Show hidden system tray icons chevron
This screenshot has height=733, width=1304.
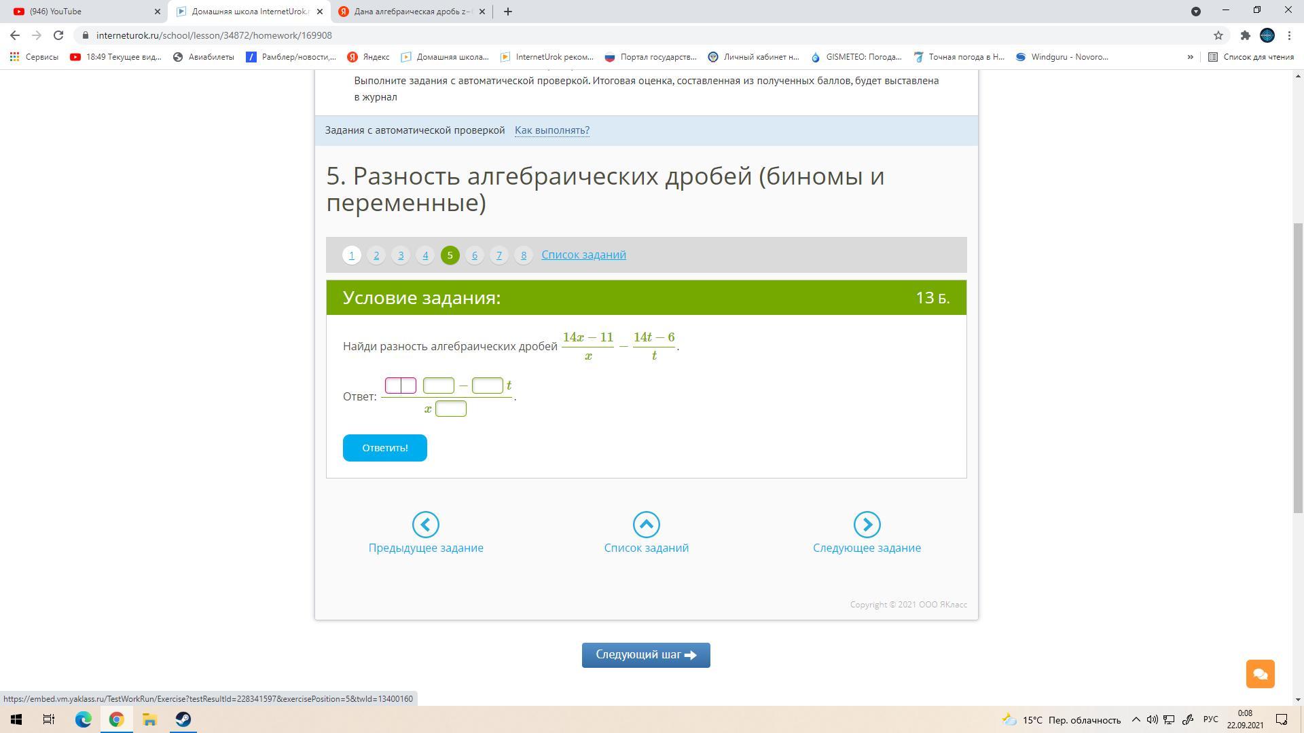click(x=1136, y=719)
